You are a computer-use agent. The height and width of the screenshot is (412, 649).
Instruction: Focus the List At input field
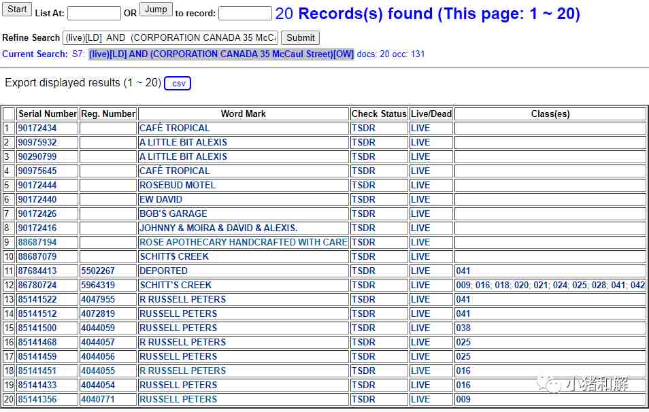pyautogui.click(x=94, y=14)
